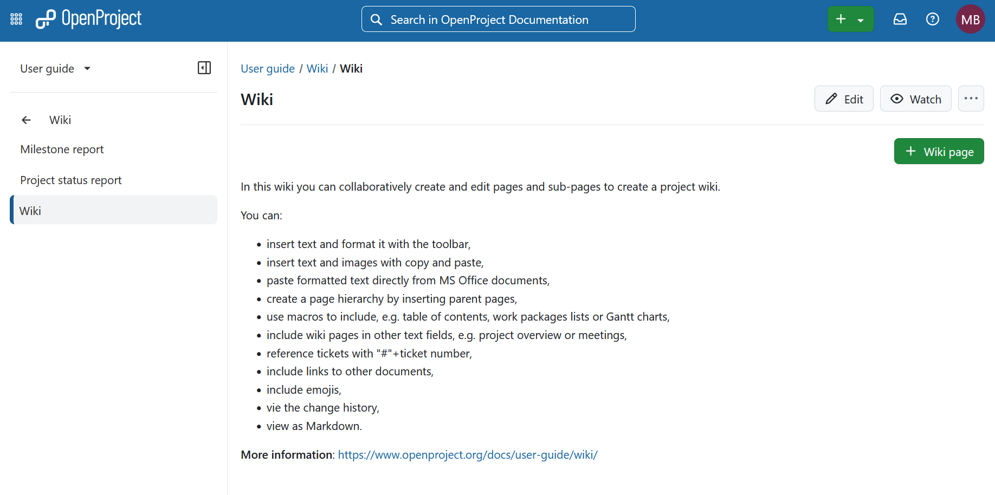The width and height of the screenshot is (995, 495).
Task: Click the 'You can:' text
Action: tap(261, 216)
